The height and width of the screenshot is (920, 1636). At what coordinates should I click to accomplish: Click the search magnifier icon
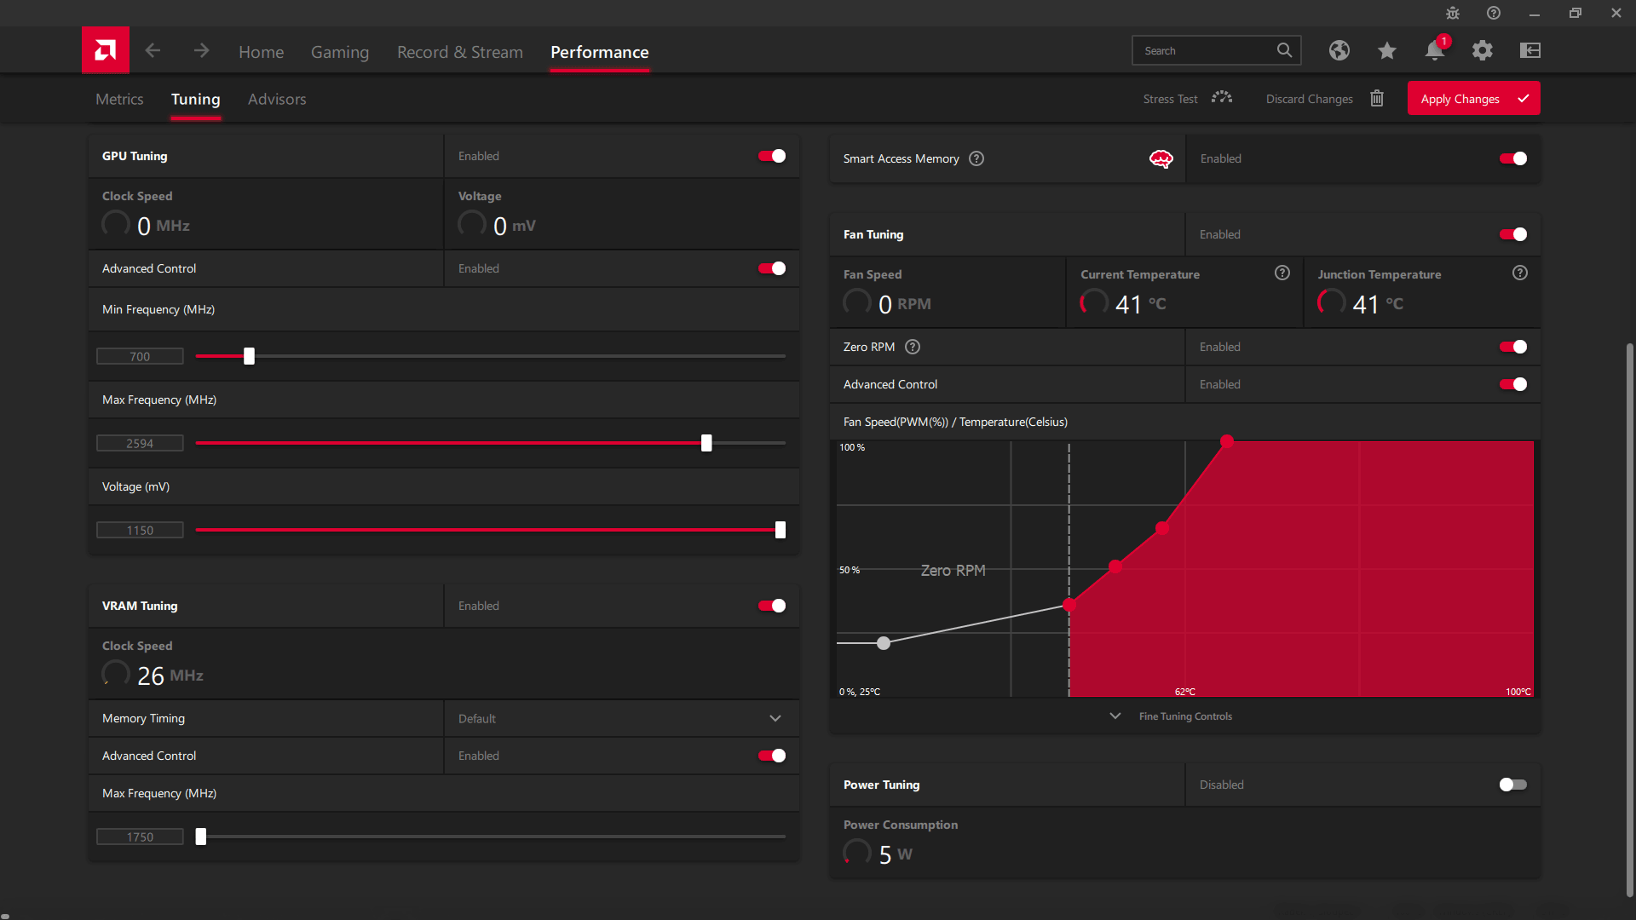tap(1284, 50)
